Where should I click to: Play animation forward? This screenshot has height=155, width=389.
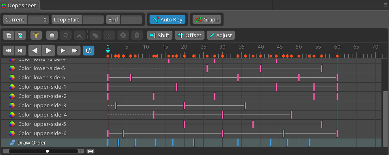tap(48, 51)
